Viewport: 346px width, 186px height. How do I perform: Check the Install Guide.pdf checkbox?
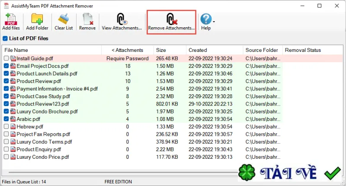pos(6,58)
